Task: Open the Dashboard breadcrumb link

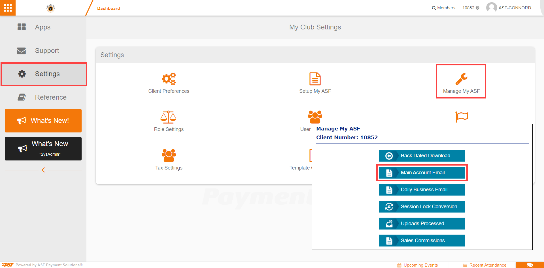Action: 109,8
